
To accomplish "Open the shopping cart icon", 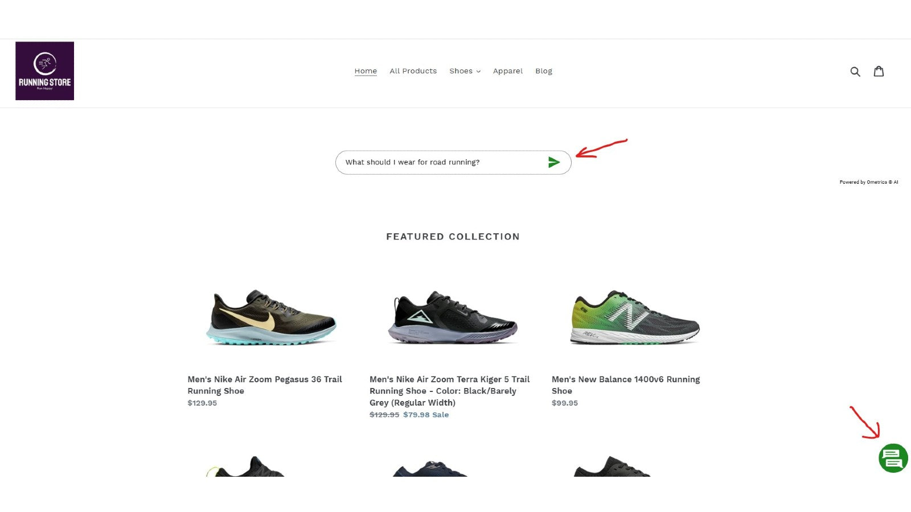I will coord(879,71).
